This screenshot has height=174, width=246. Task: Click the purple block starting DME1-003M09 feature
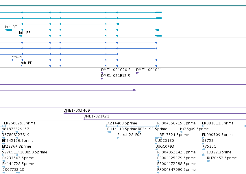65,113
